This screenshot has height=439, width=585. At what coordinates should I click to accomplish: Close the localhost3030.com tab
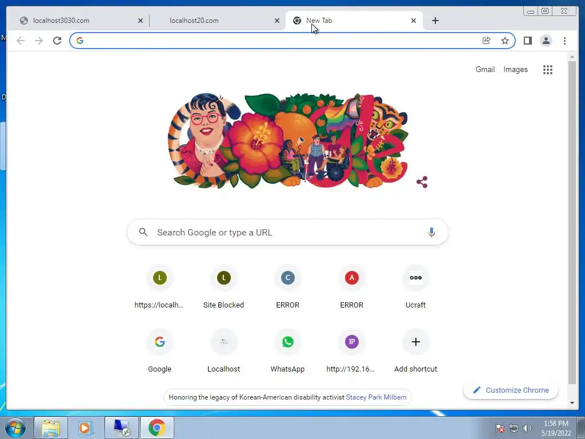click(x=141, y=21)
